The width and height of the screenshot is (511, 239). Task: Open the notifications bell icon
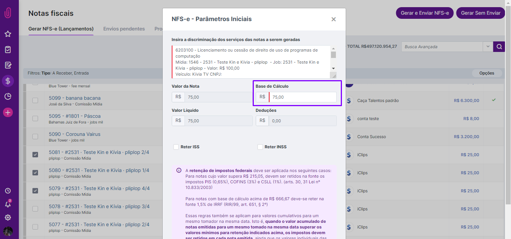click(x=8, y=204)
